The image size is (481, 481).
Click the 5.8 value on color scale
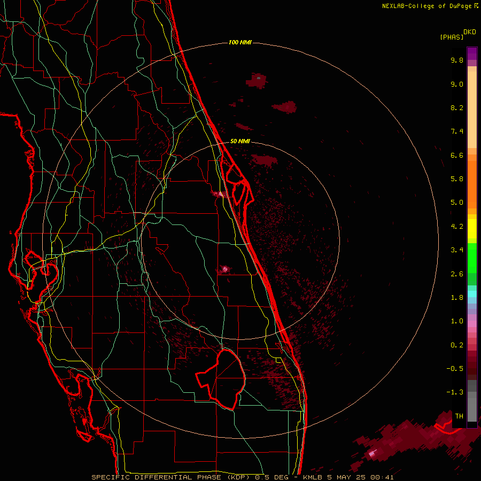click(457, 179)
